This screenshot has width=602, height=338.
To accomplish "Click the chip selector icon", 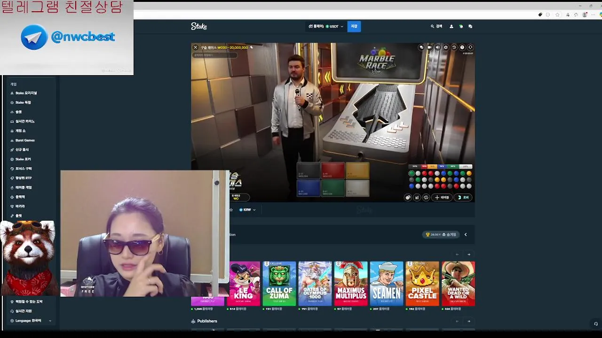I will (x=408, y=198).
